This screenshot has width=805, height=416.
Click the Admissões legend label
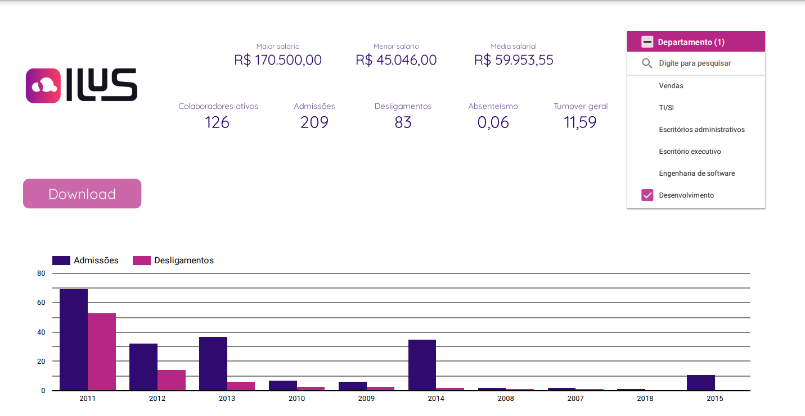point(96,260)
